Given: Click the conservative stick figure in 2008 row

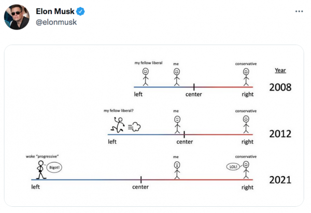Looking at the screenshot, I should coord(246,76).
